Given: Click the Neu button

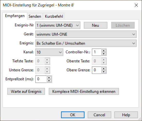Looking at the screenshot, I should point(95,25).
